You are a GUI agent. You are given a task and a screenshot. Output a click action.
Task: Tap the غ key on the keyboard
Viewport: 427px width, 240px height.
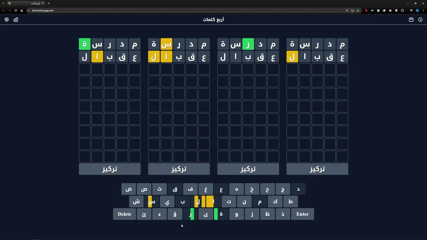[206, 189]
